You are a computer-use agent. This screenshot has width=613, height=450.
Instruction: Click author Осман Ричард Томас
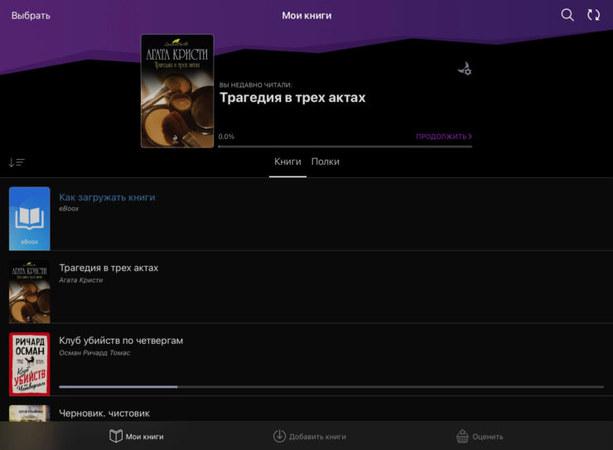[x=94, y=353]
